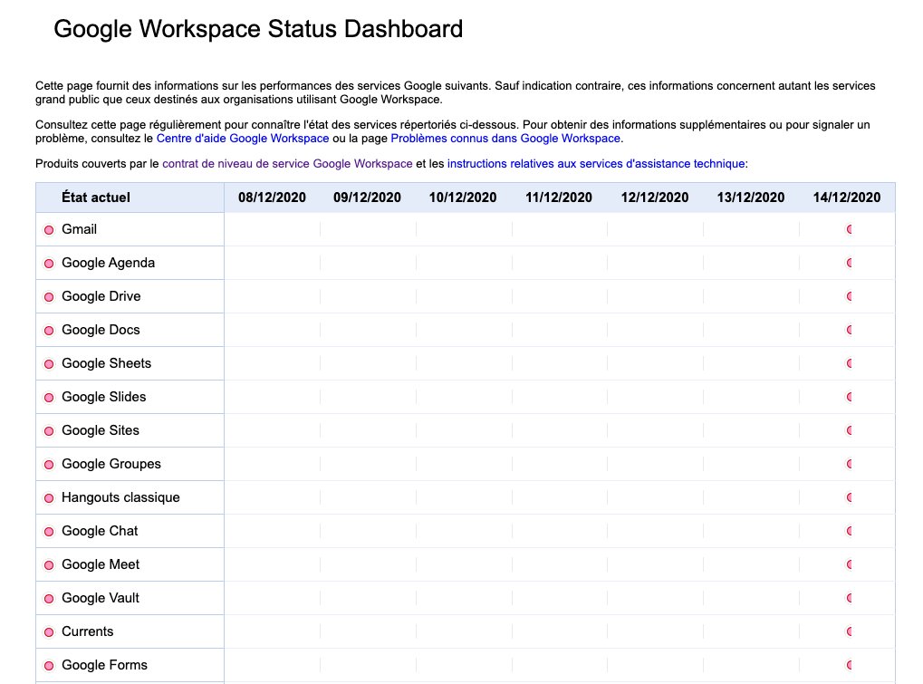Click Hangouts classique current status dot
This screenshot has height=684, width=923.
(49, 498)
